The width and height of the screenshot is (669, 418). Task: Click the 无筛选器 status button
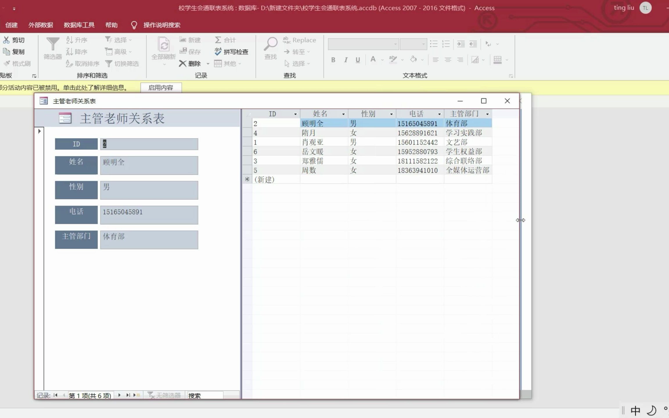tap(164, 395)
